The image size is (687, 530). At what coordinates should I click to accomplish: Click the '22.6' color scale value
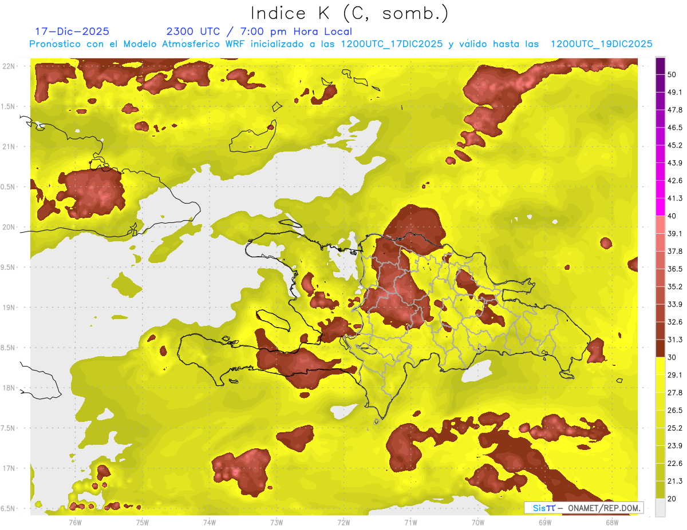coord(675,464)
